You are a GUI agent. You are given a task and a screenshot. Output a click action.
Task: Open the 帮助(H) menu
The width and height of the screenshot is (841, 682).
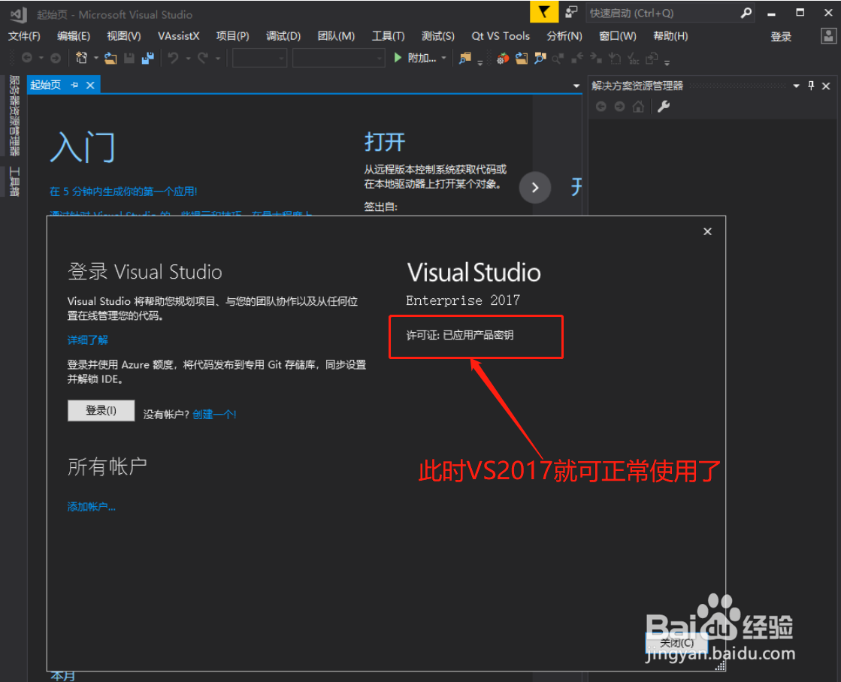pyautogui.click(x=670, y=36)
